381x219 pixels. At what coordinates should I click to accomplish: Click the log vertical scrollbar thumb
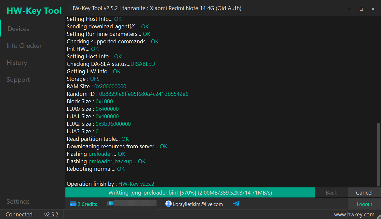379,154
